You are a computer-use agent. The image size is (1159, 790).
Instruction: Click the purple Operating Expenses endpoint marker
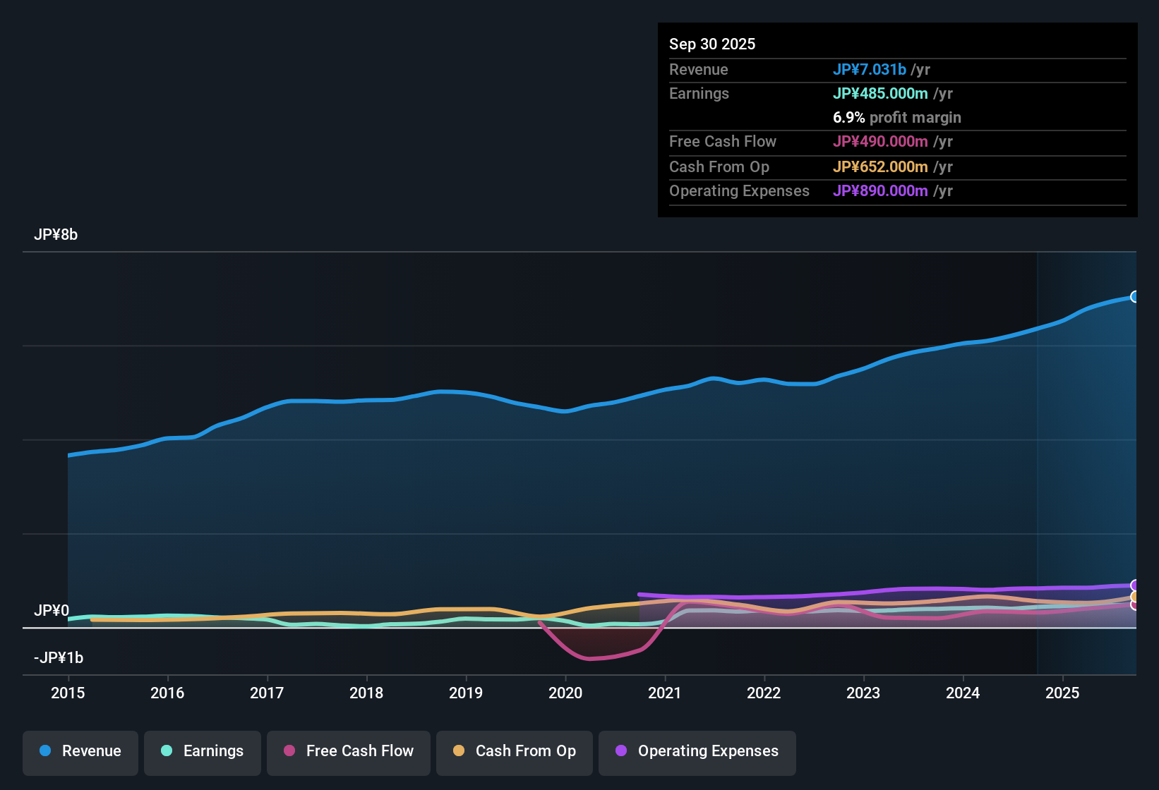tap(1135, 585)
